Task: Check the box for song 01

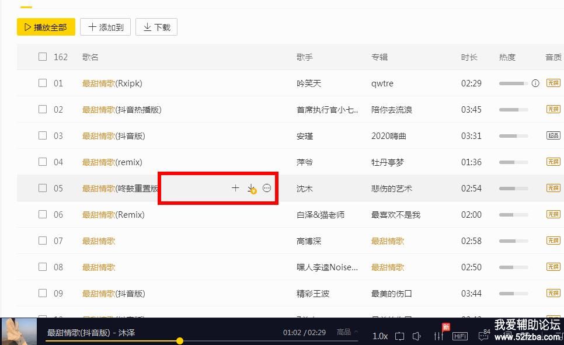Action: click(x=43, y=83)
